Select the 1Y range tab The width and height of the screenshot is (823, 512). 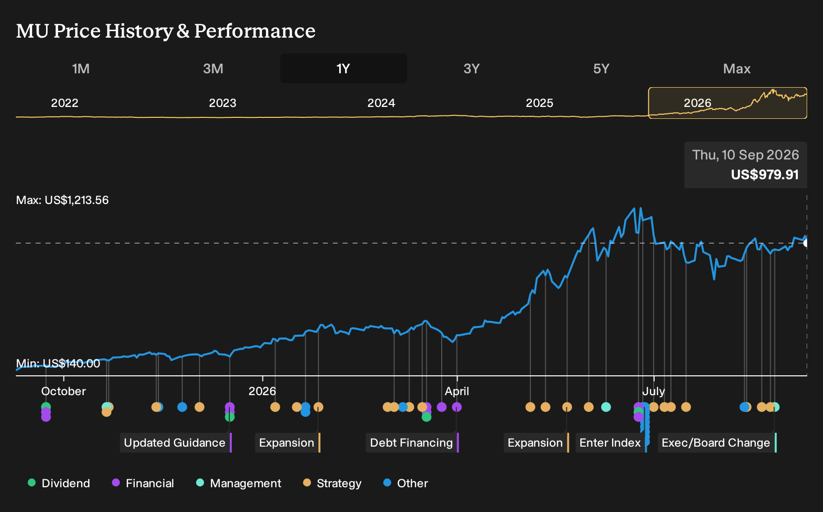pyautogui.click(x=344, y=68)
